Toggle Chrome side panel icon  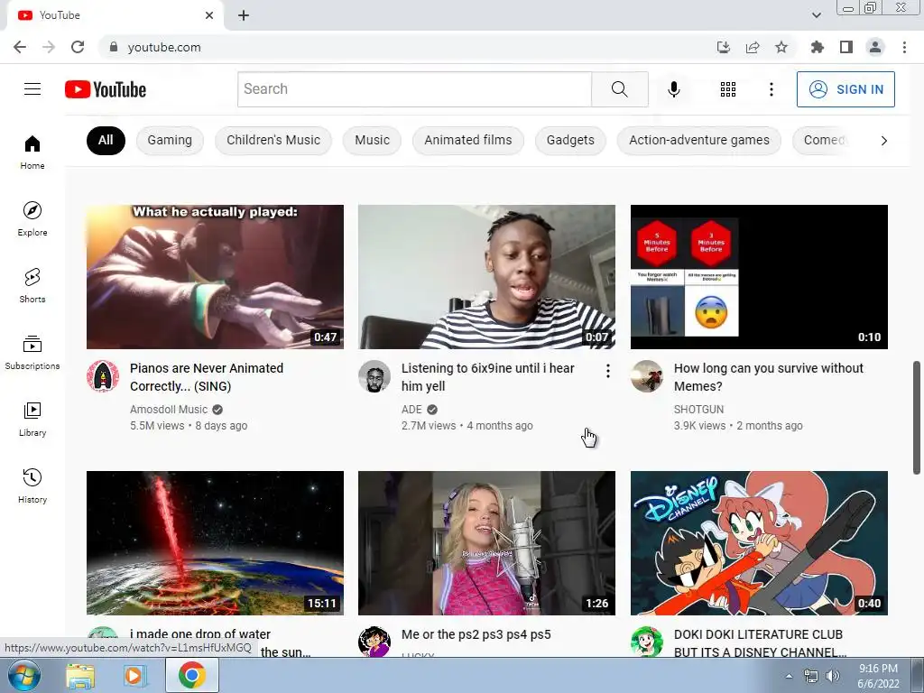coord(846,47)
